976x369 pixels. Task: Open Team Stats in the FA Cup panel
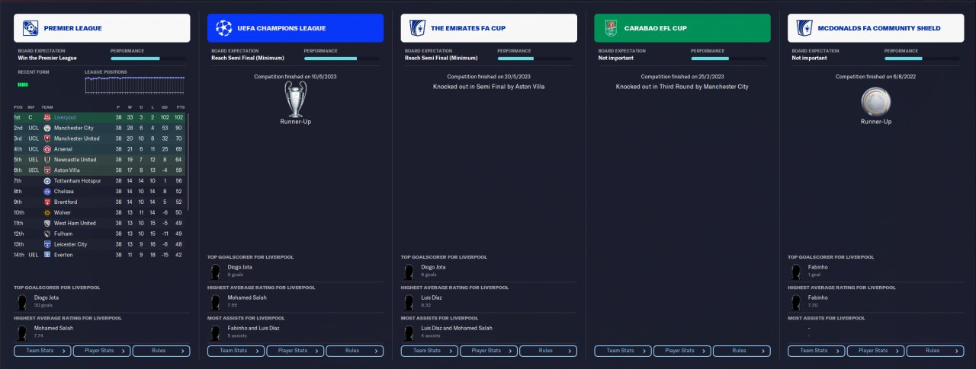coord(430,351)
